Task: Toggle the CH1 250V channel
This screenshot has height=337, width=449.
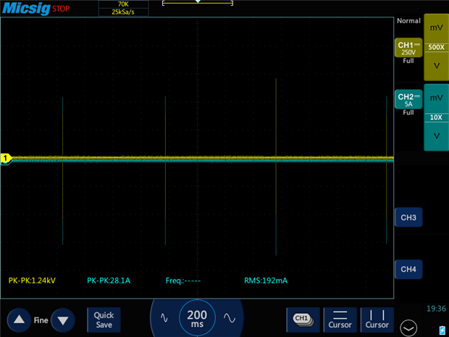Action: [x=408, y=49]
